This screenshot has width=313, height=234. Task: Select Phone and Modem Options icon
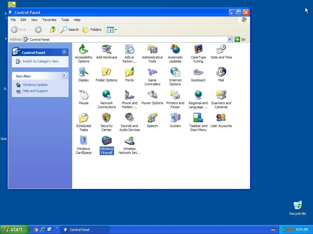pos(129,95)
